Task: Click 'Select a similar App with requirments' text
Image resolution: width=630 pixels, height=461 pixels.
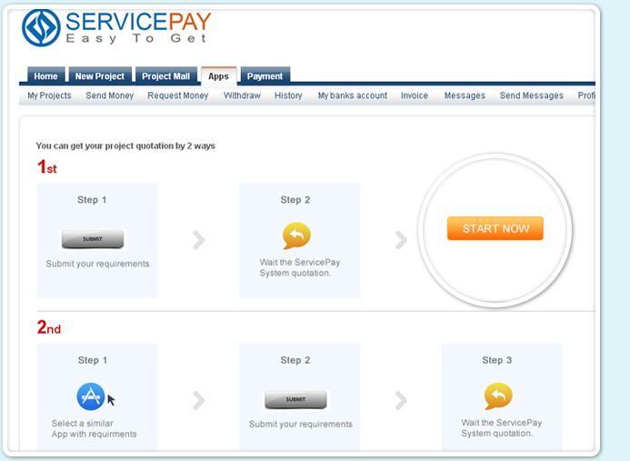Action: [94, 429]
